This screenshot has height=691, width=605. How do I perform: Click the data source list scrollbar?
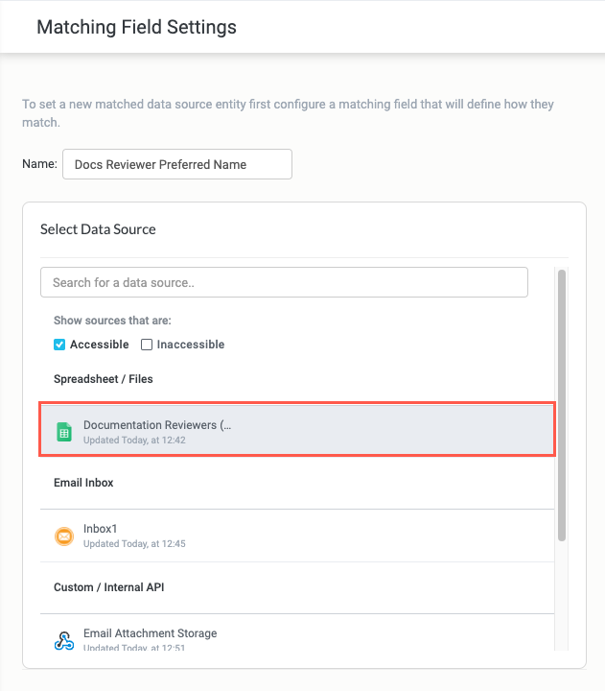562,403
